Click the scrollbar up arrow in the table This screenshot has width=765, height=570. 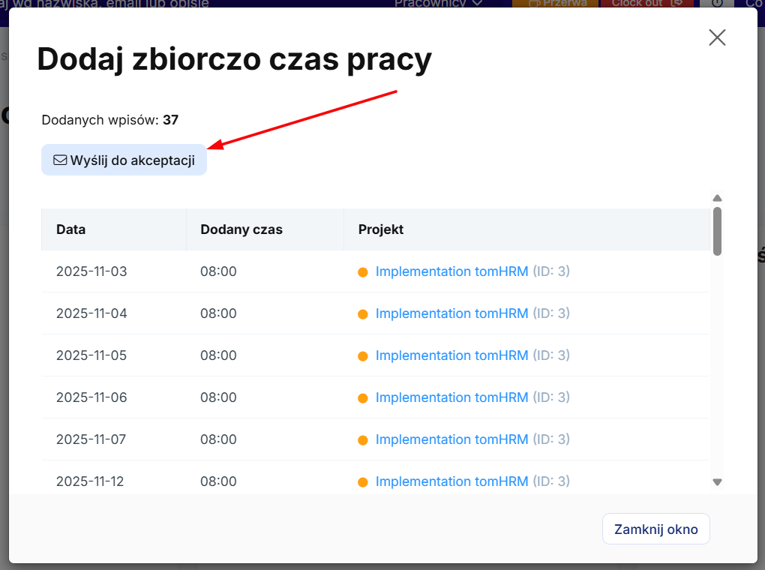point(717,198)
